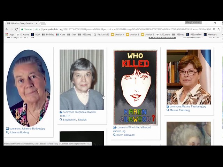This screenshot has width=223, height=167.
Task: Open the RSEquery bookmark
Action: [85, 34]
